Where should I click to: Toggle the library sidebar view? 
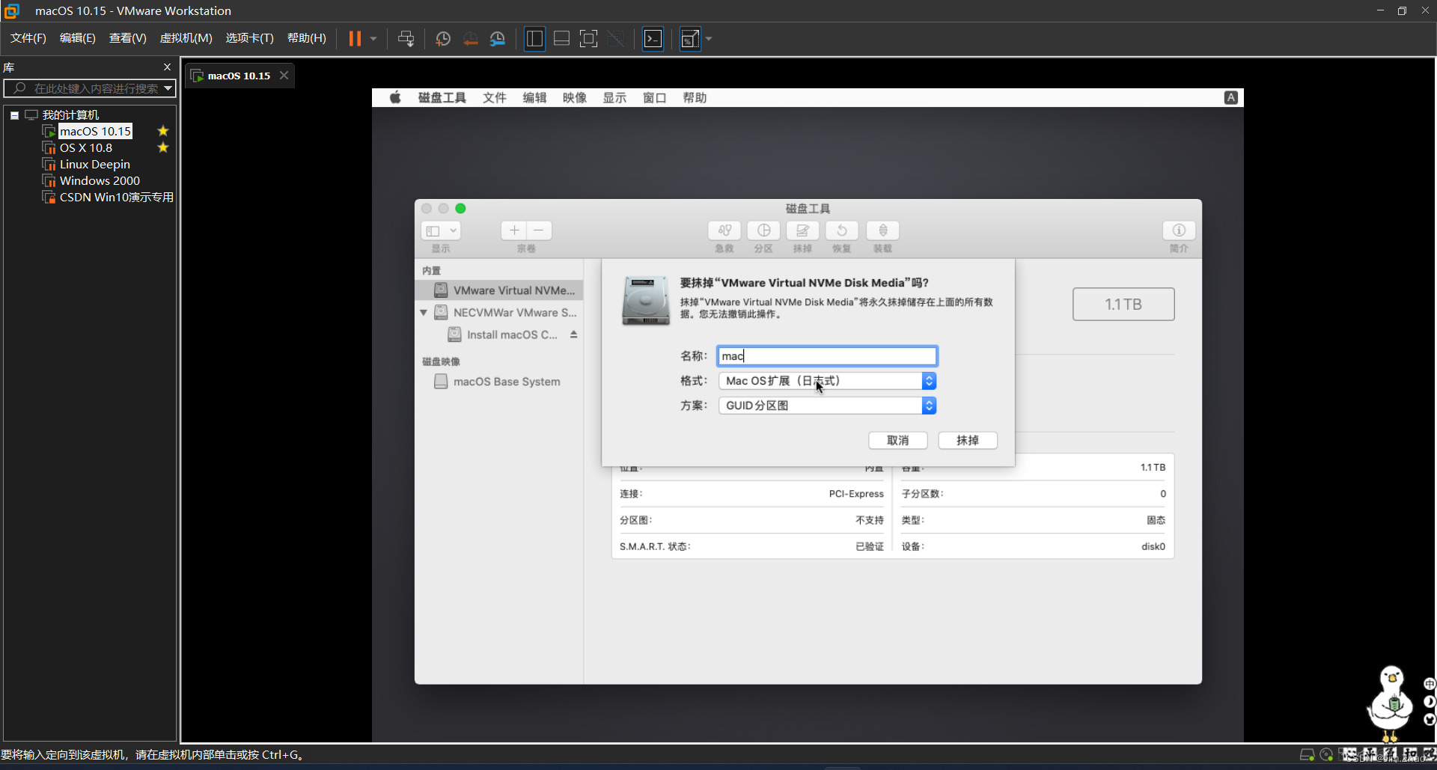pos(534,39)
